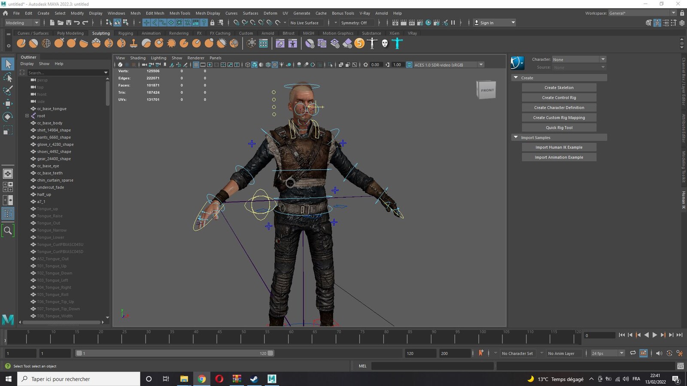
Task: Select the Sculpt brush in the shelf
Action: pos(21,43)
